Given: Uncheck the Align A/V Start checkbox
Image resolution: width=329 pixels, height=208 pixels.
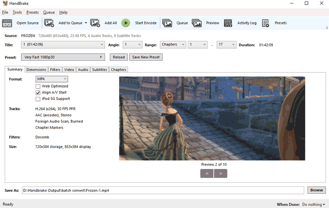Looking at the screenshot, I should [x=38, y=92].
